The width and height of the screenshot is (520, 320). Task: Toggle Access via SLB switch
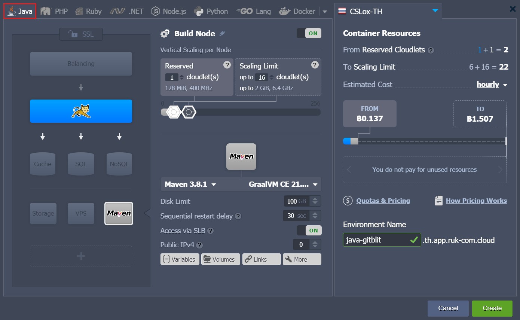pyautogui.click(x=309, y=231)
